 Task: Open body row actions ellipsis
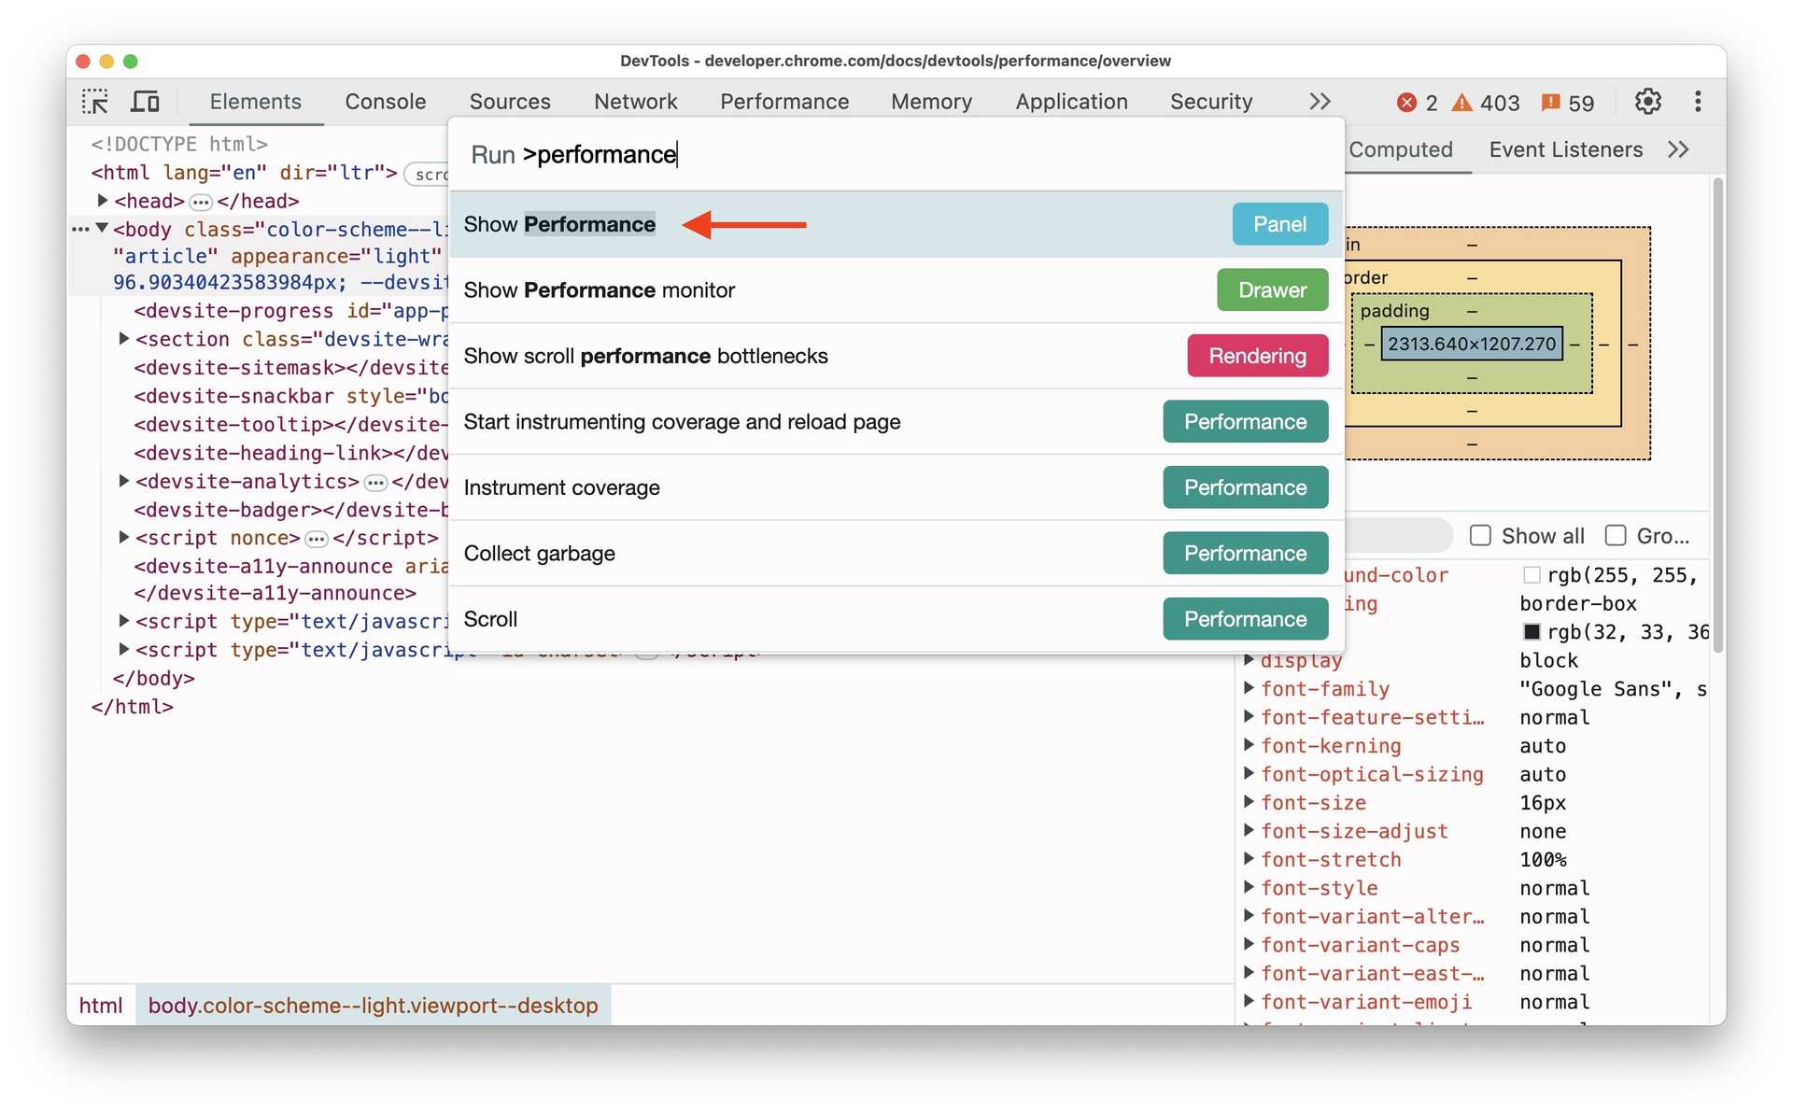point(80,230)
